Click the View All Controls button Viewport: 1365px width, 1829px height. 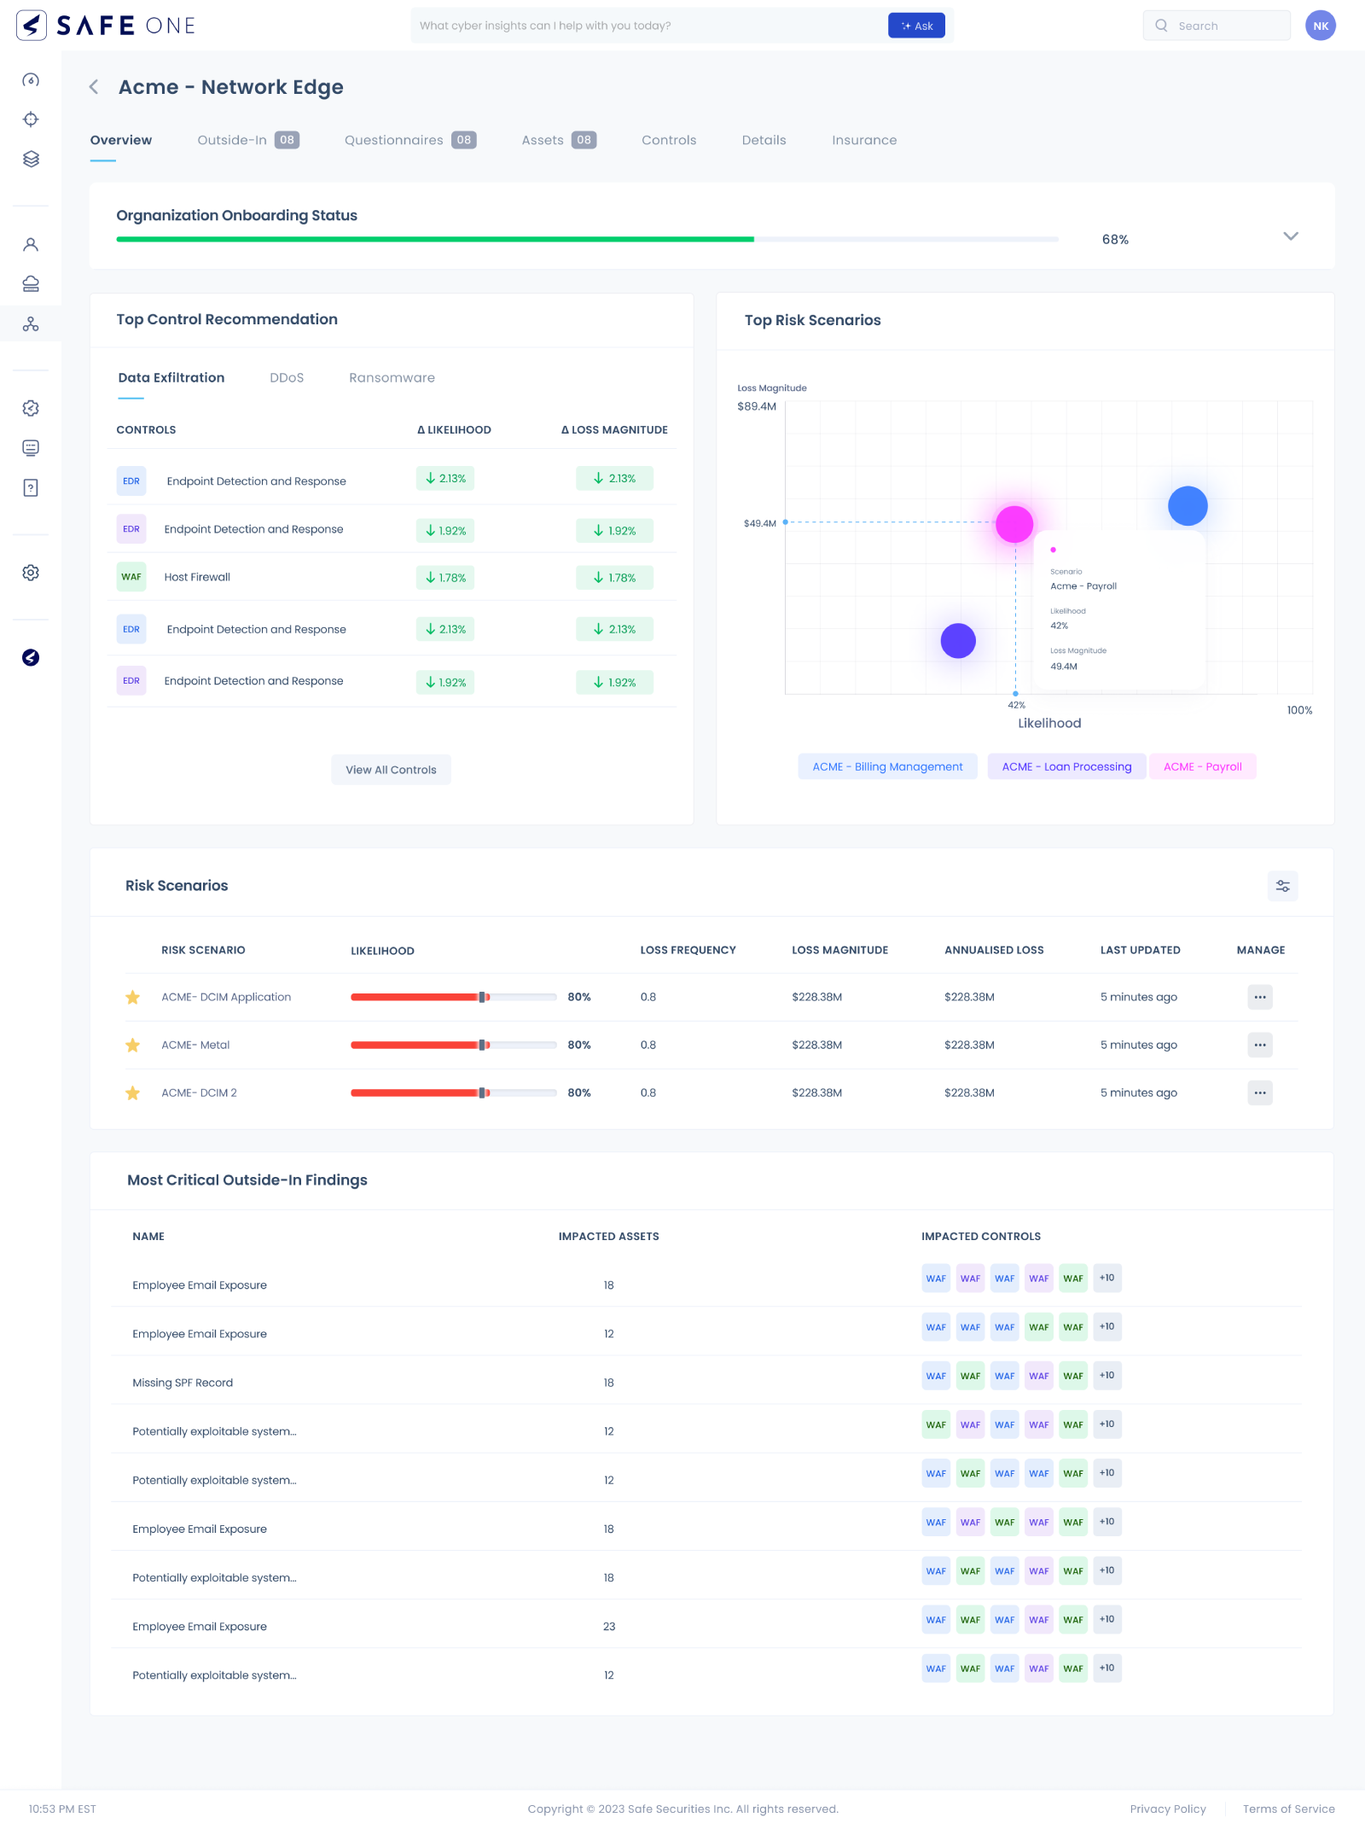point(391,770)
